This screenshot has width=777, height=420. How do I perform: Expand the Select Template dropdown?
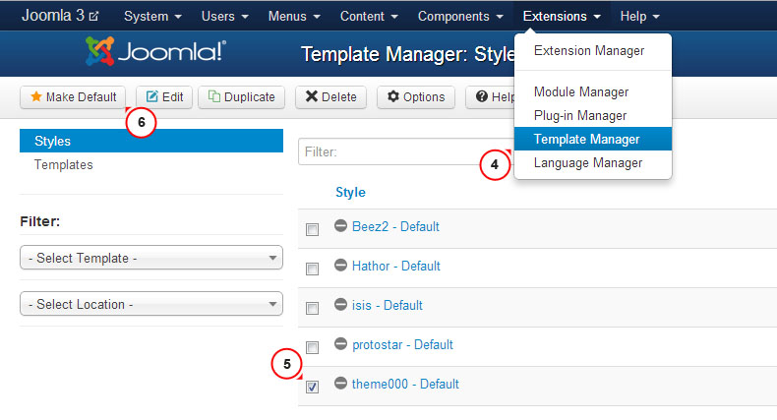[151, 258]
